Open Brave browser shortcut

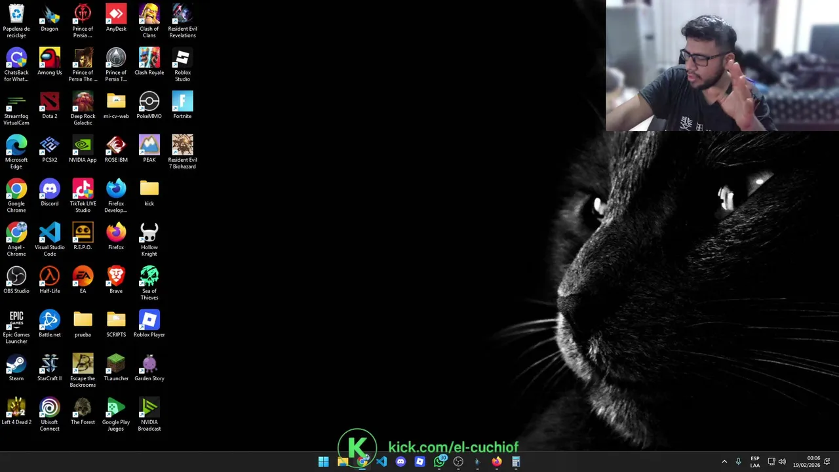coord(116,280)
